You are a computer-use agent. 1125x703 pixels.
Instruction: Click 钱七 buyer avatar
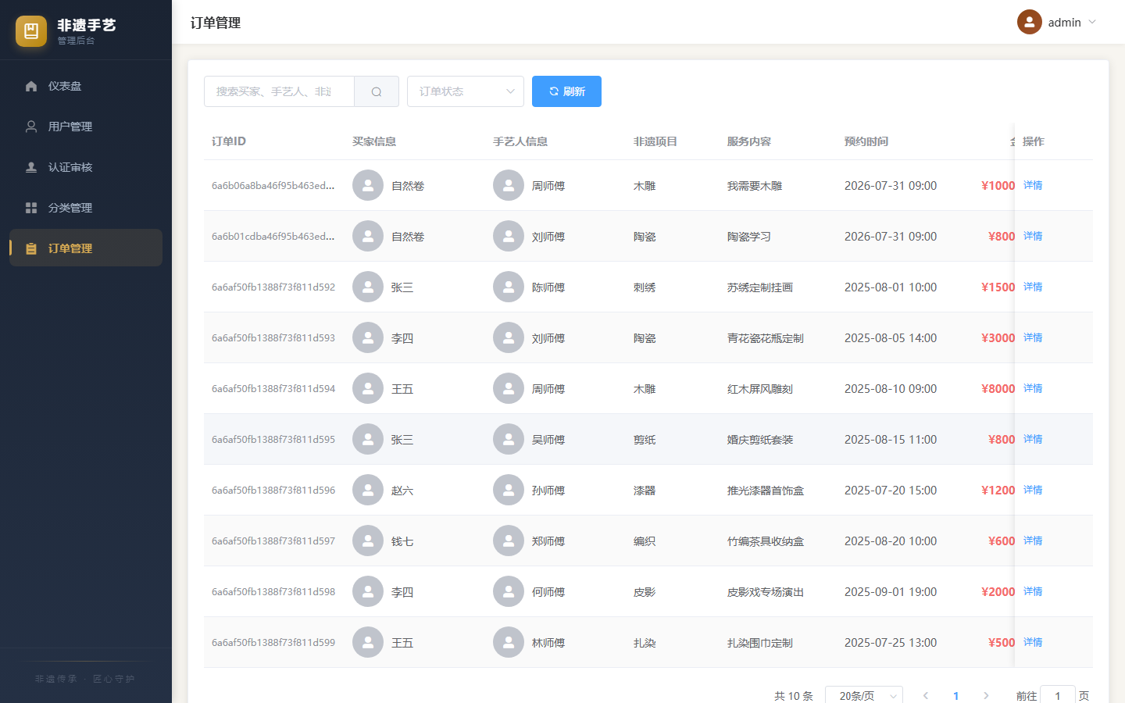pyautogui.click(x=368, y=541)
